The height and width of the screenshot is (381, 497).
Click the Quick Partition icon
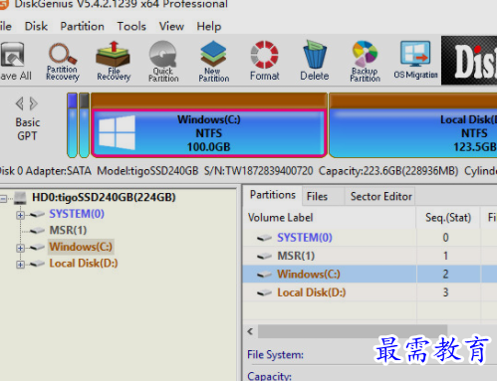(163, 62)
